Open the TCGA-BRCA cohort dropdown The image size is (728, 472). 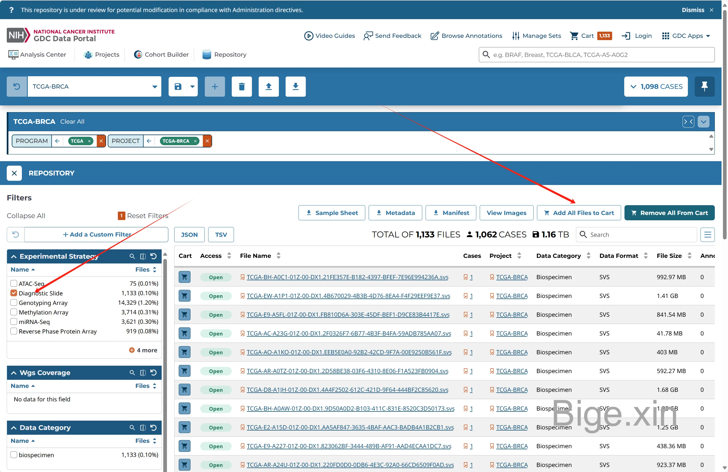click(x=95, y=87)
